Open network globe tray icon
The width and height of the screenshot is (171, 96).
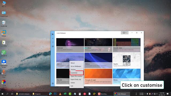154,94
